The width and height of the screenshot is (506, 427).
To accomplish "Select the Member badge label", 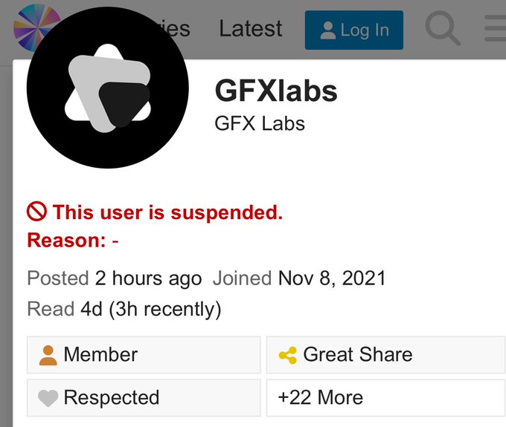I will pyautogui.click(x=100, y=355).
